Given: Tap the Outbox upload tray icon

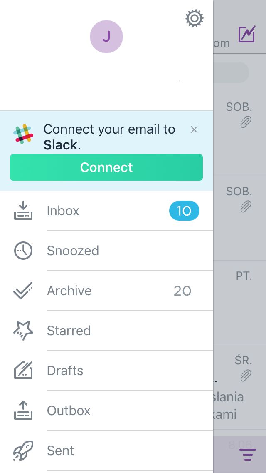Looking at the screenshot, I should point(23,411).
